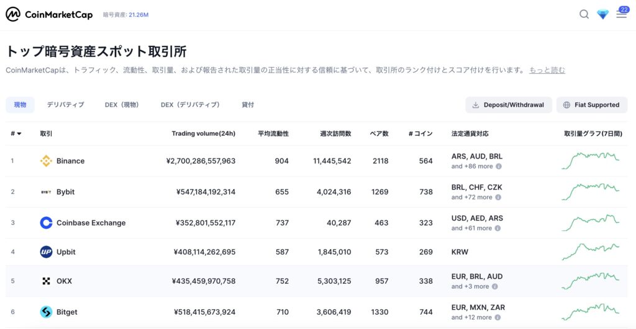The height and width of the screenshot is (329, 636).
Task: Click OKX 7-day volume graph
Action: 590,281
